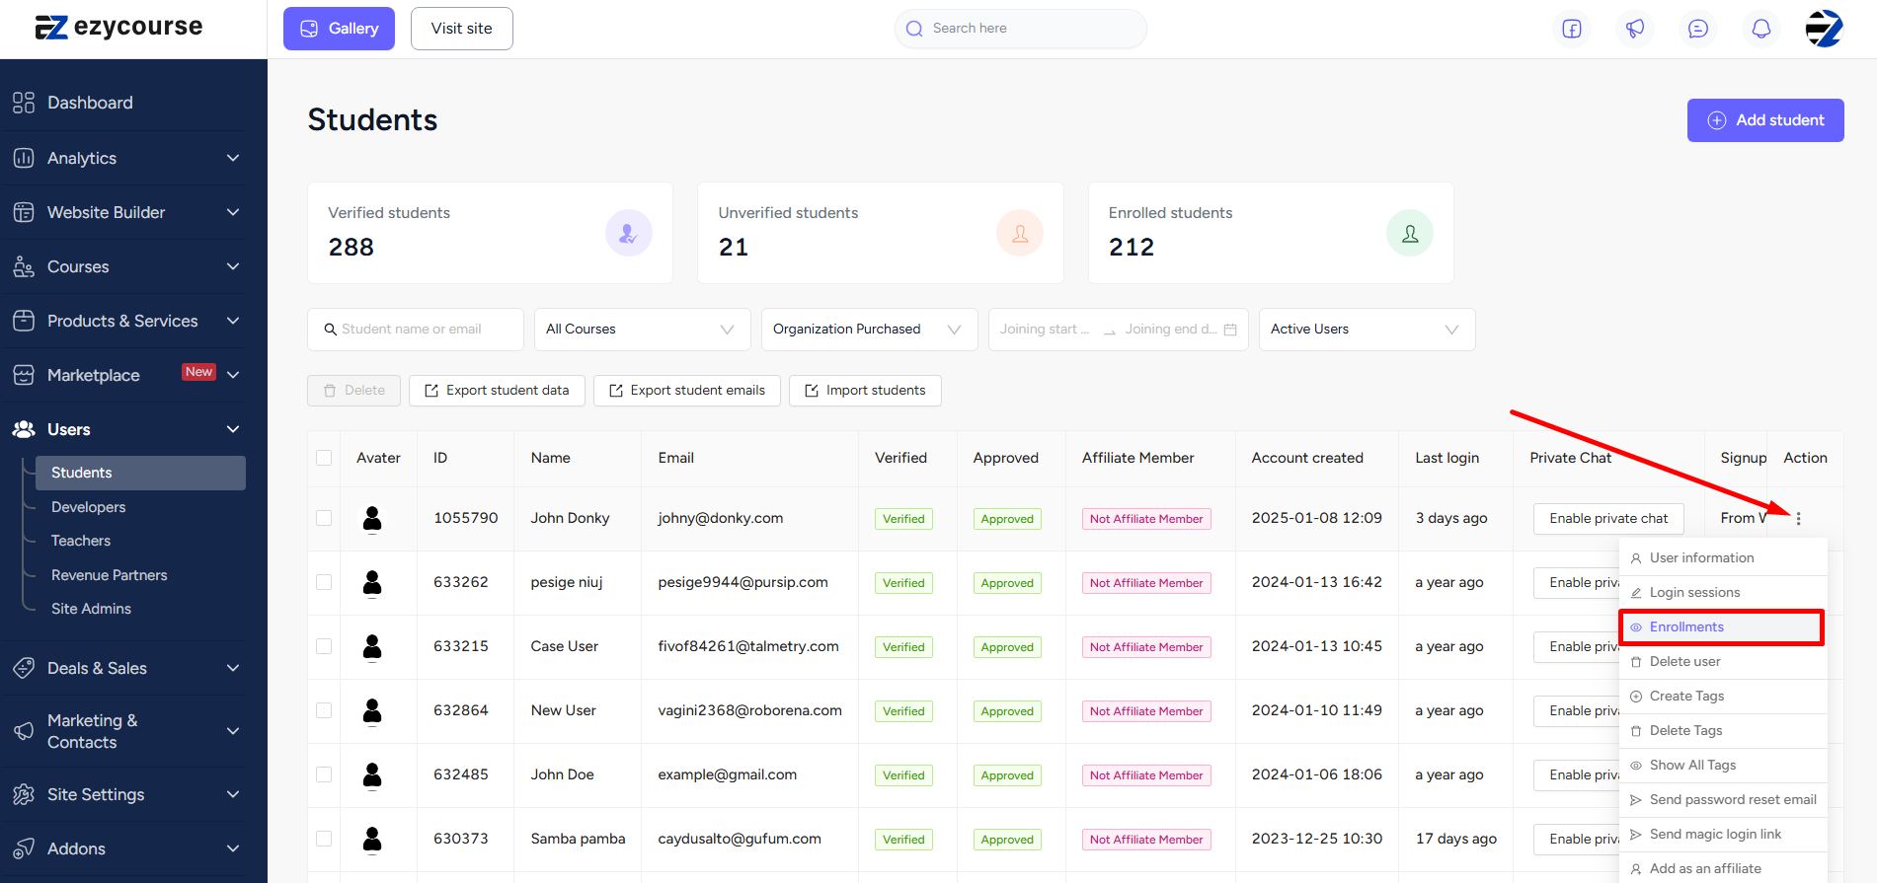
Task: Click Samba pamba's avatar icon
Action: click(x=372, y=839)
